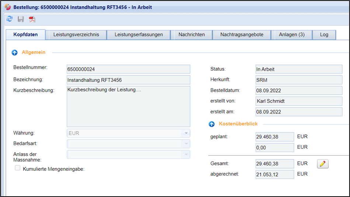
Task: Go to the Nachrichten tab
Action: (x=191, y=35)
